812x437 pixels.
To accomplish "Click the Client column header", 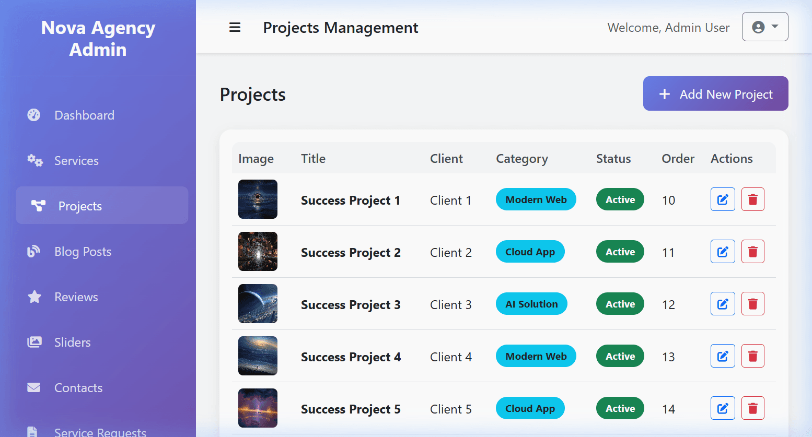I will pos(446,159).
